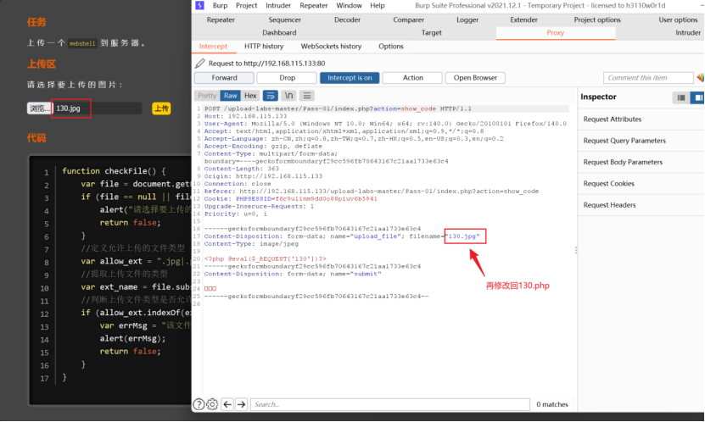Switch to the Target tab
705x422 pixels.
click(x=431, y=33)
